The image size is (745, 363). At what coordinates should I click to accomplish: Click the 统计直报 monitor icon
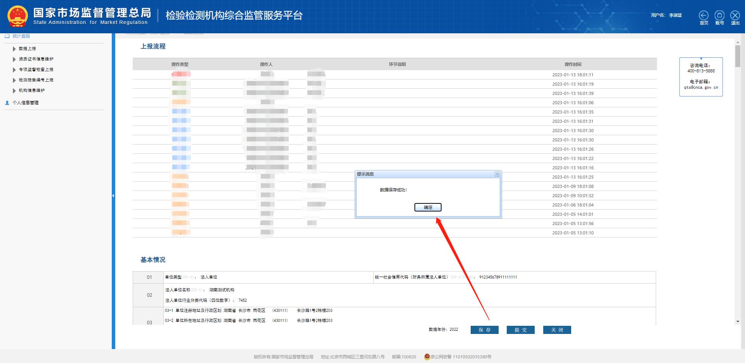click(7, 36)
